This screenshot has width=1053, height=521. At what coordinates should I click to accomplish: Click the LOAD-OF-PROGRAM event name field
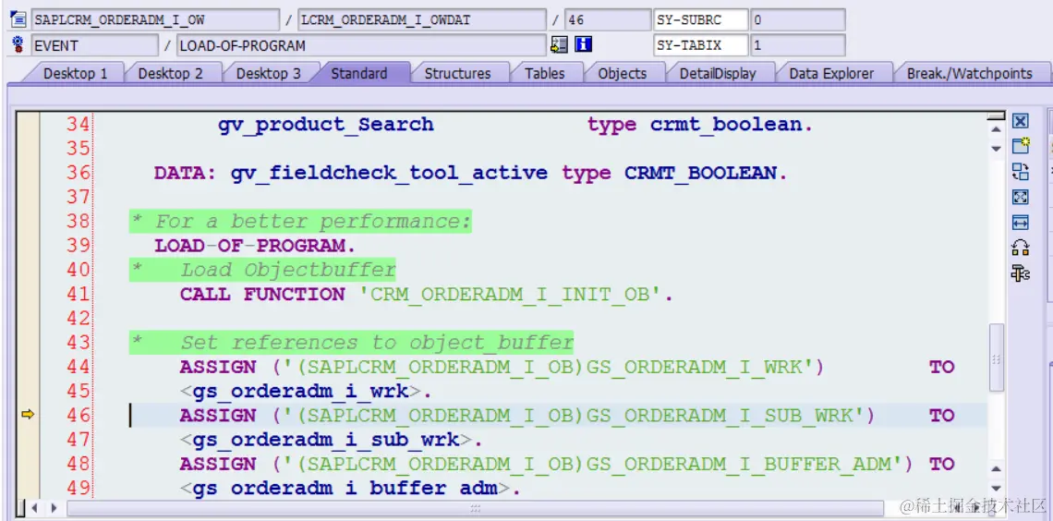[x=361, y=45]
